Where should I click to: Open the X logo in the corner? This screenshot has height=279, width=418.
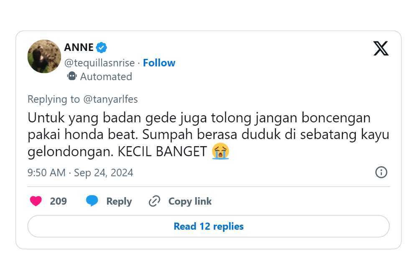[380, 48]
